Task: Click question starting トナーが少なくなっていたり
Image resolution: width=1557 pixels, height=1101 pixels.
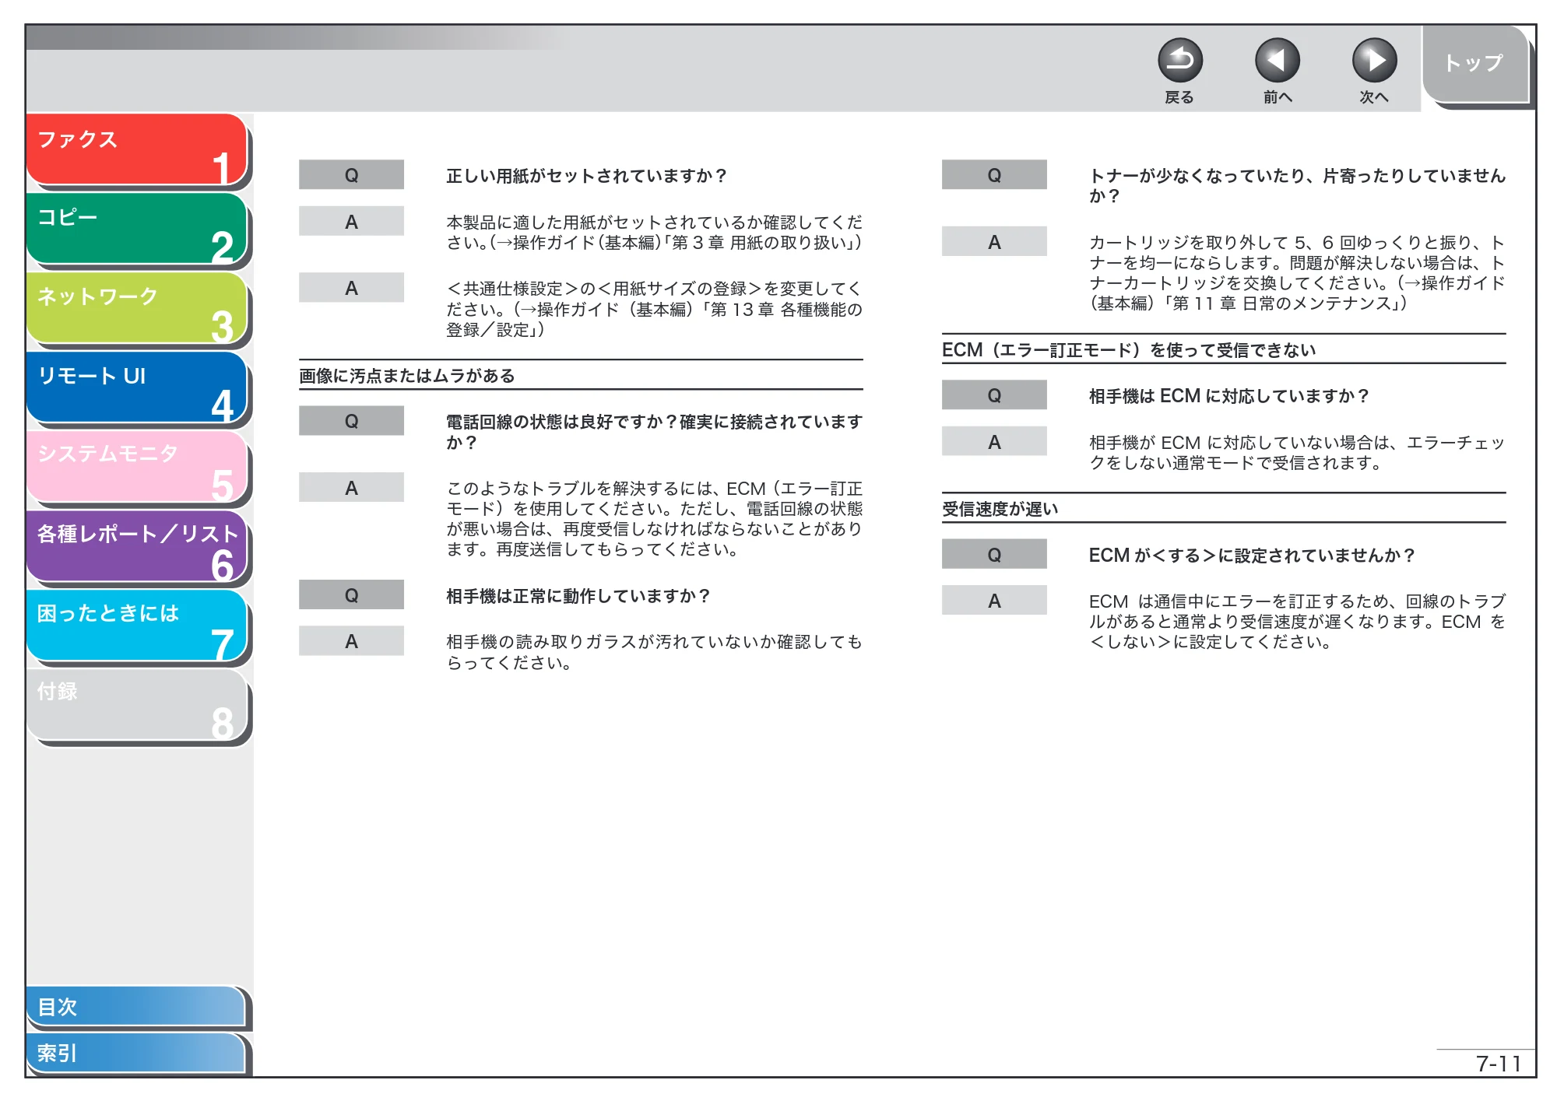Action: click(x=1297, y=186)
